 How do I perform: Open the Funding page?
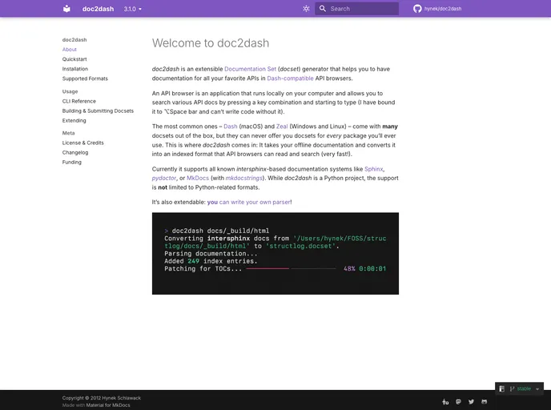pos(72,163)
